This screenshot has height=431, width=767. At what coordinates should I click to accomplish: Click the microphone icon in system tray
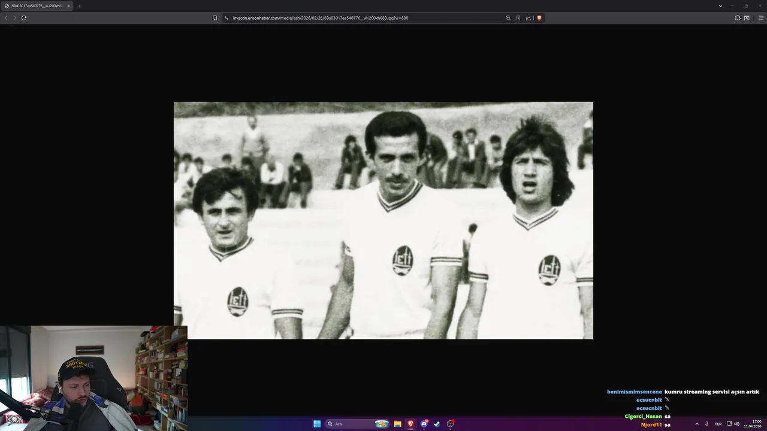click(707, 424)
